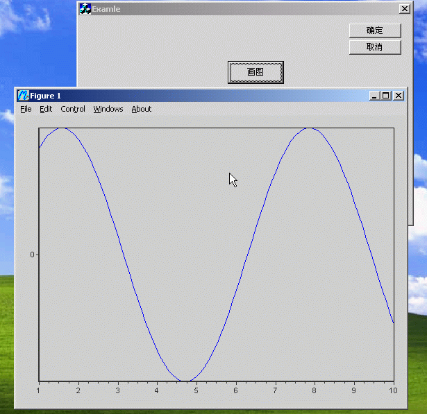
Task: Open the File menu in Figure 1
Action: (x=26, y=109)
